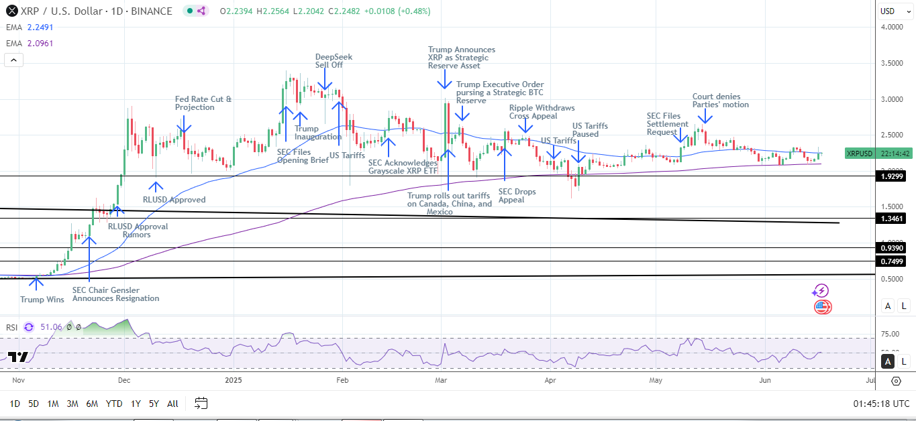This screenshot has height=421, width=916.
Task: Select the RSI indicator legend label
Action: pyautogui.click(x=11, y=327)
